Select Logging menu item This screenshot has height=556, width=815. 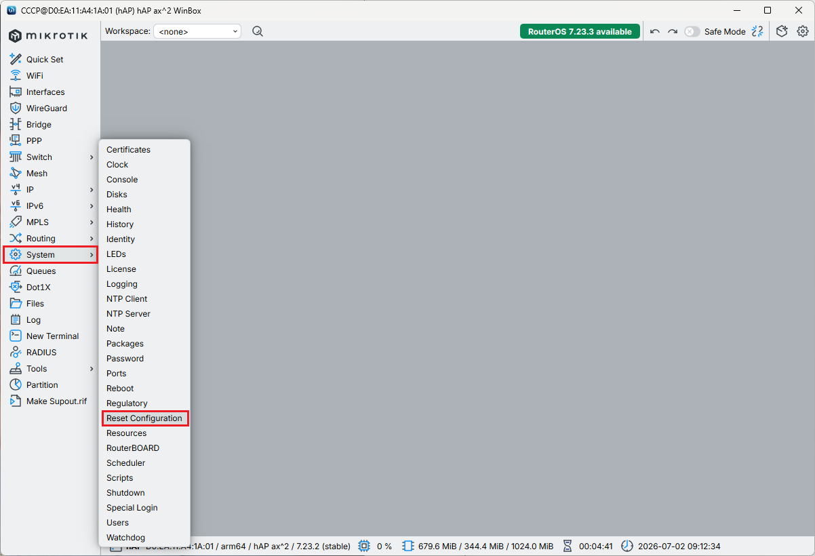click(122, 284)
